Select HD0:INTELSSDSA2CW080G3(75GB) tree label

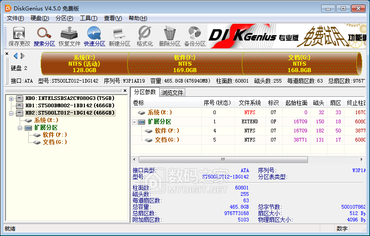coord(70,98)
